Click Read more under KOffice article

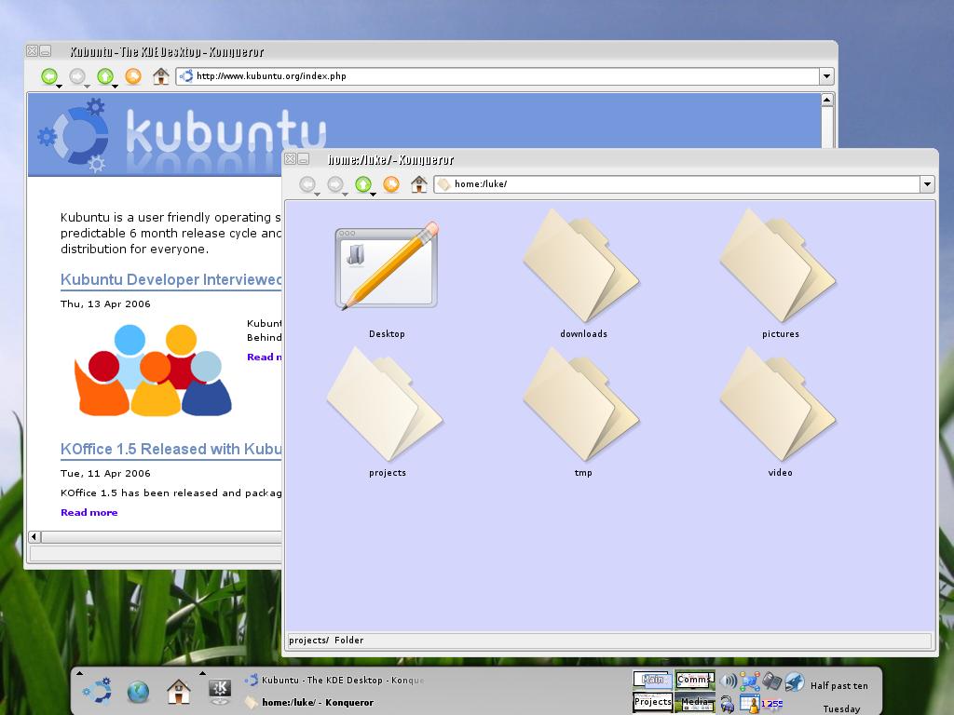coord(89,513)
